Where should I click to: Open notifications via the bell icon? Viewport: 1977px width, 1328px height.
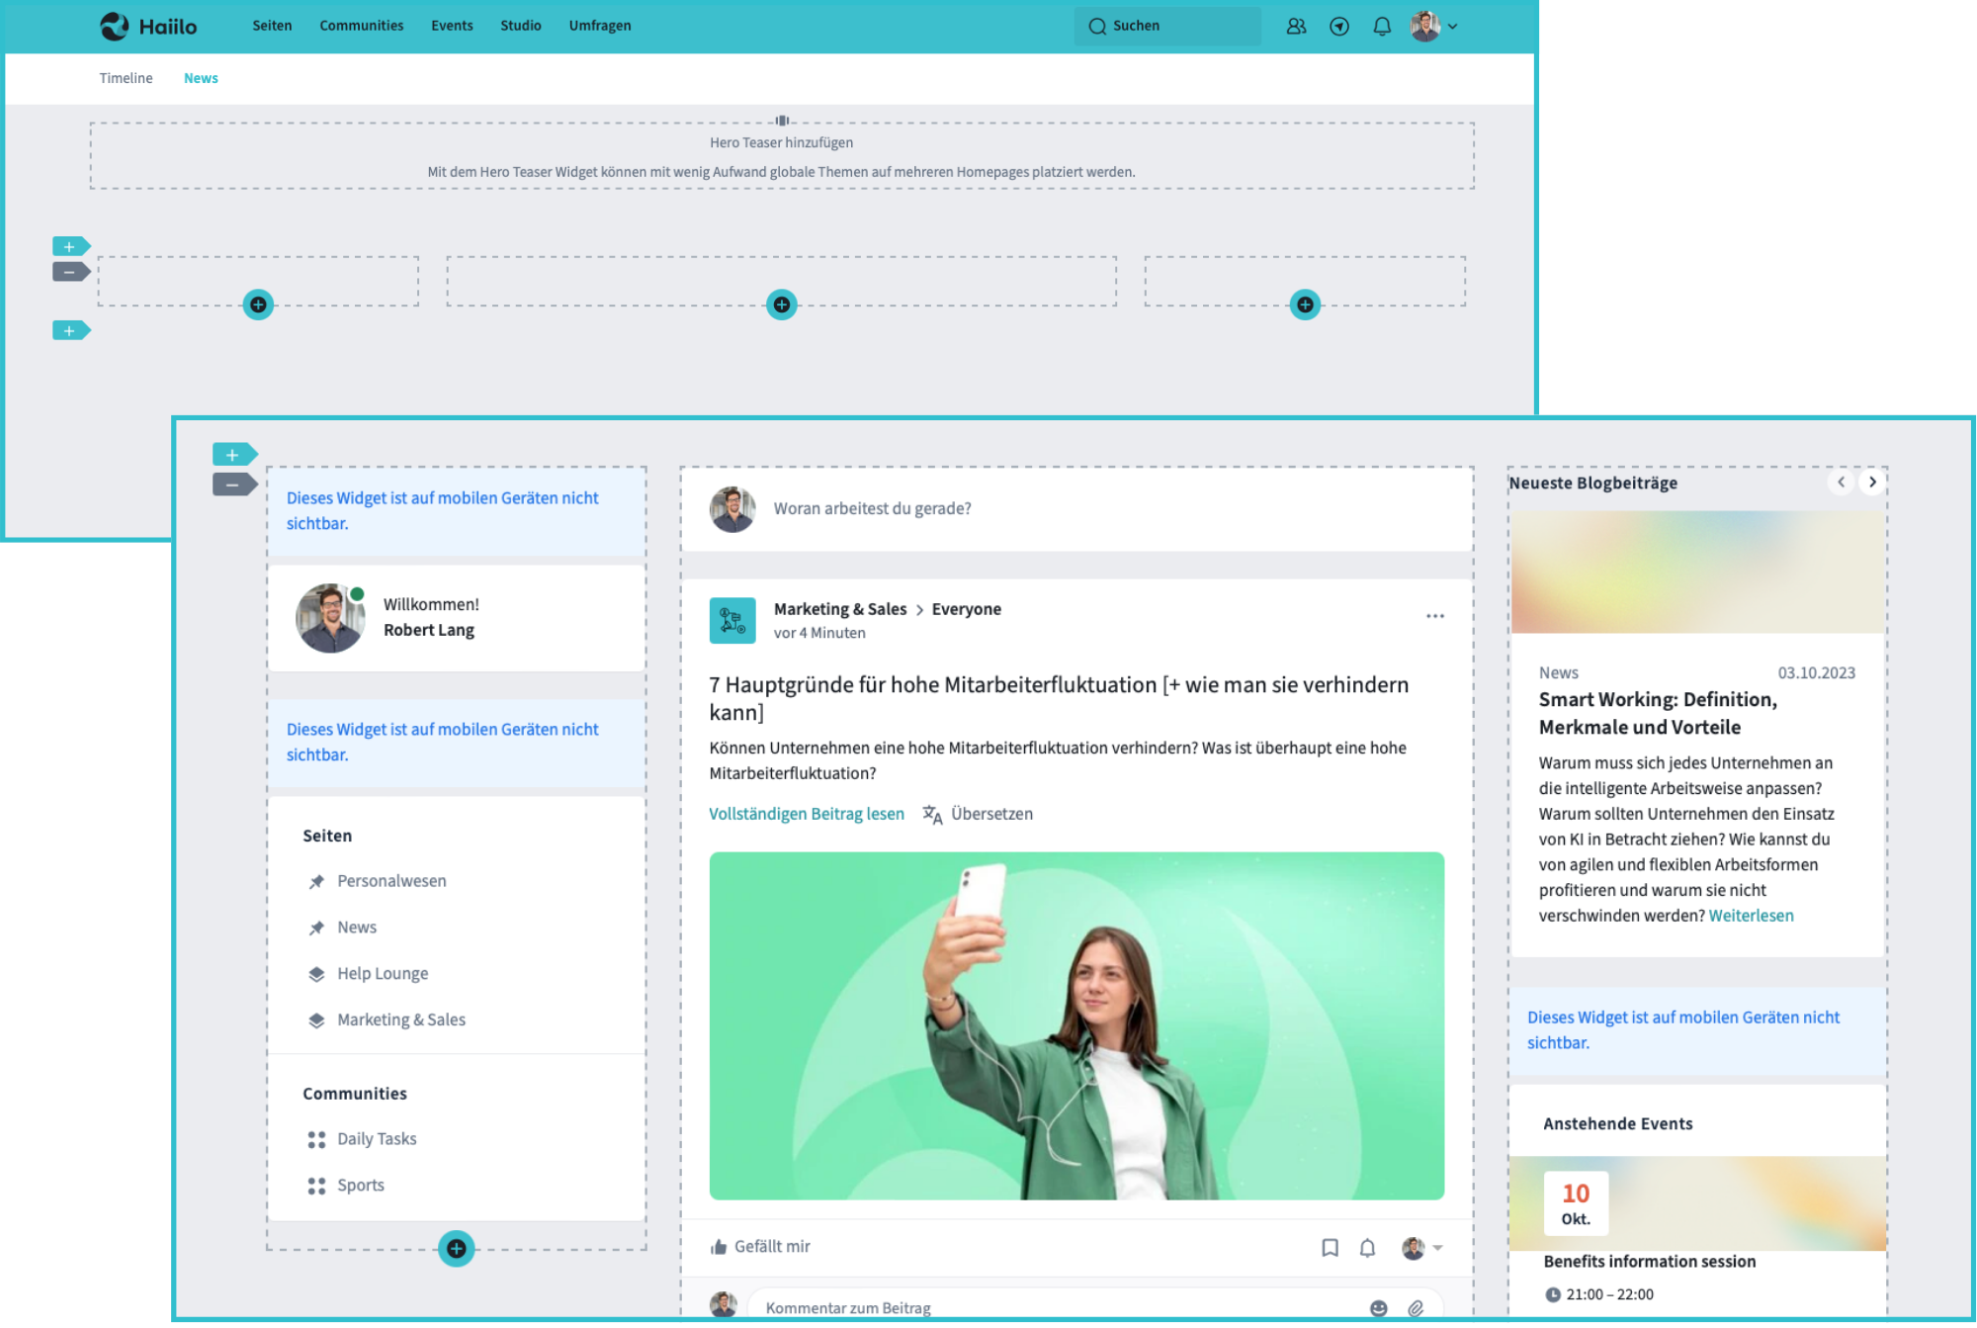pos(1382,26)
